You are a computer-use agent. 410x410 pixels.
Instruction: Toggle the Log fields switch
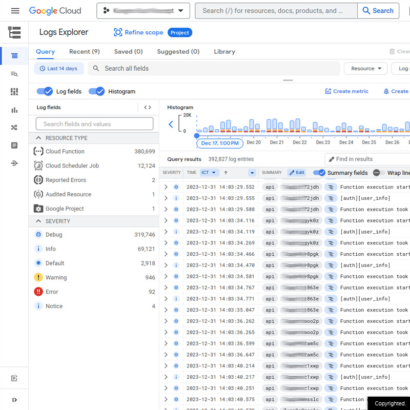45,91
